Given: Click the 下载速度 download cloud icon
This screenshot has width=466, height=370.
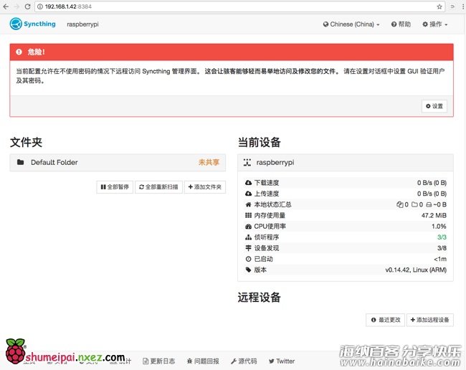Looking at the screenshot, I should click(249, 183).
